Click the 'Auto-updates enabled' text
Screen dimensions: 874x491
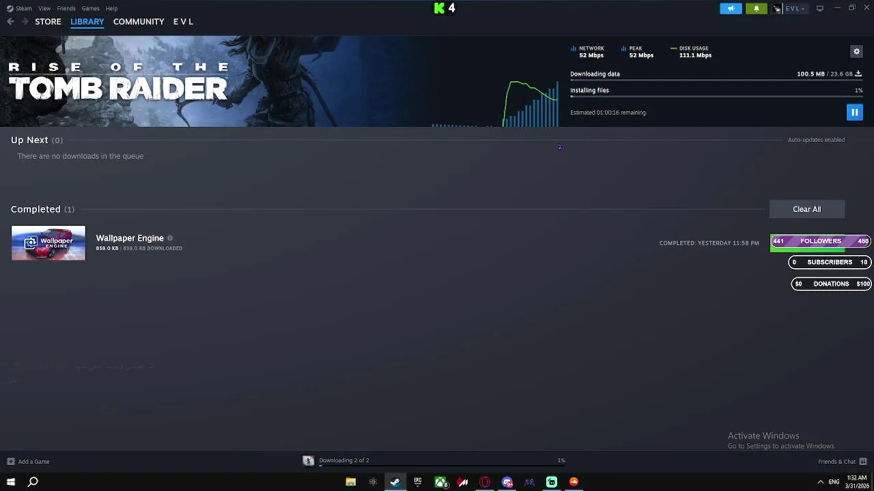816,140
